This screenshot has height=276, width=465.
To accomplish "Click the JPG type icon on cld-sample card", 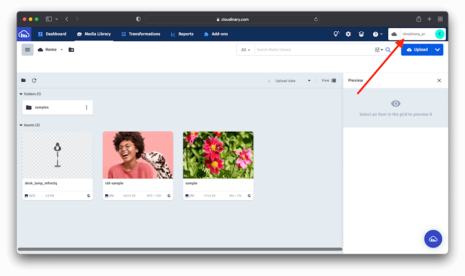I will tap(107, 196).
